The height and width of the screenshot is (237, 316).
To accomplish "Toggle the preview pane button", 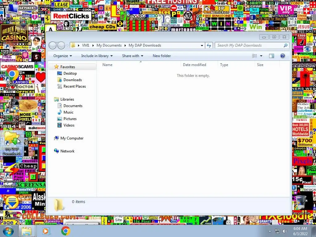I will point(272,56).
